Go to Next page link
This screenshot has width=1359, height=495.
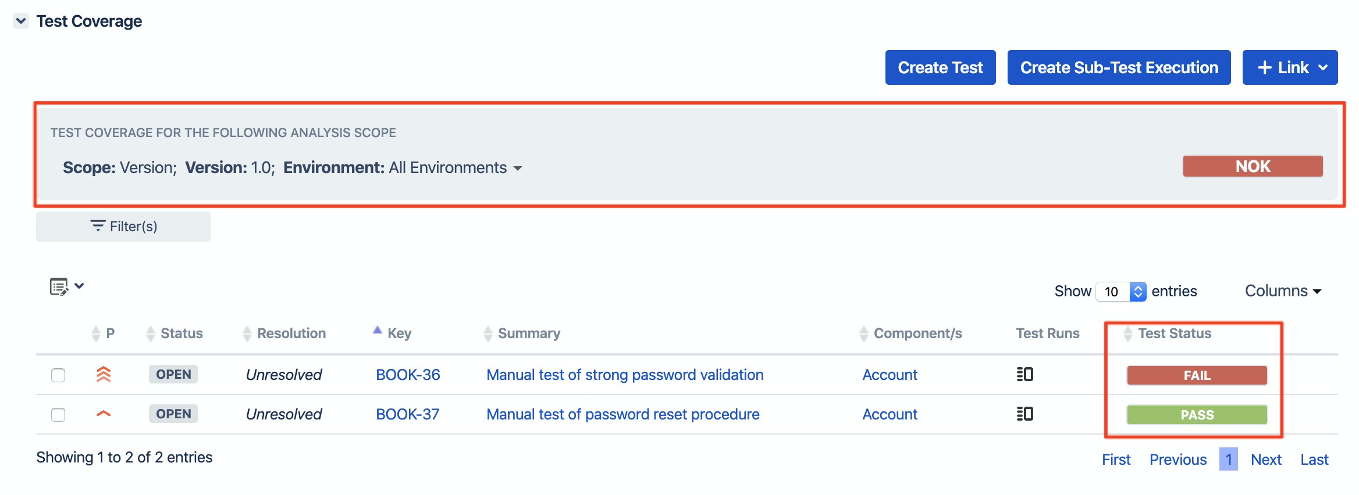pos(1266,460)
